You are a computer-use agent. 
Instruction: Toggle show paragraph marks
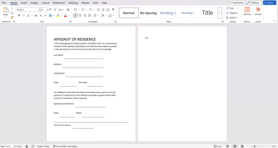113,9
